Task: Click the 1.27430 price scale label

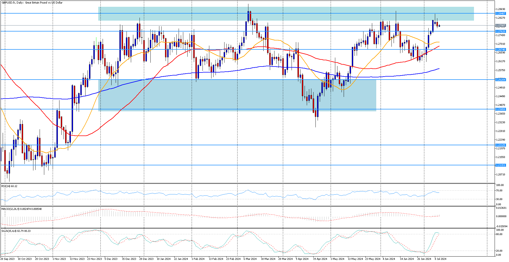Action: tap(501, 35)
